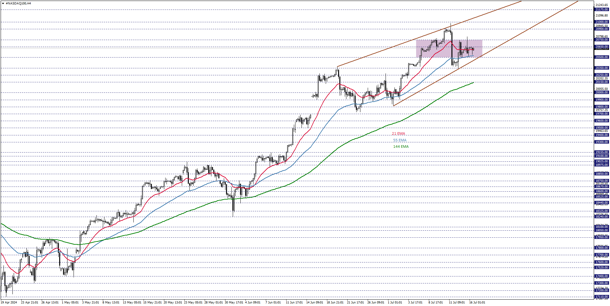
Task: Click the 11 Jun 17:01 date label
Action: [x=294, y=303]
